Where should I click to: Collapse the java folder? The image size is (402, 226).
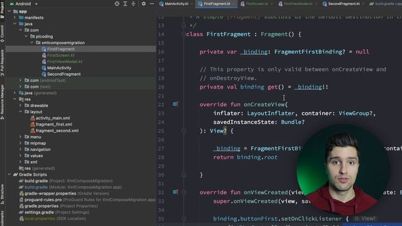[x=15, y=24]
